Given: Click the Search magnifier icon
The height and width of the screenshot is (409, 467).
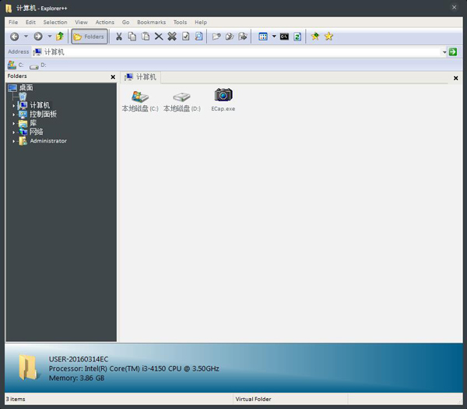Looking at the screenshot, I should [198, 37].
